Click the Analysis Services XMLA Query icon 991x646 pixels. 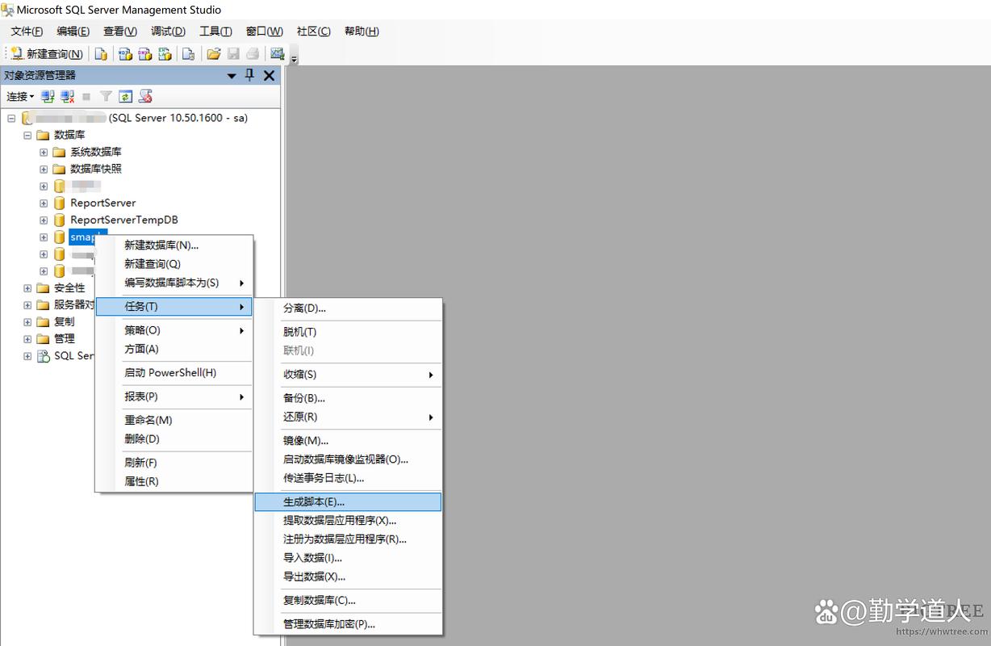165,54
